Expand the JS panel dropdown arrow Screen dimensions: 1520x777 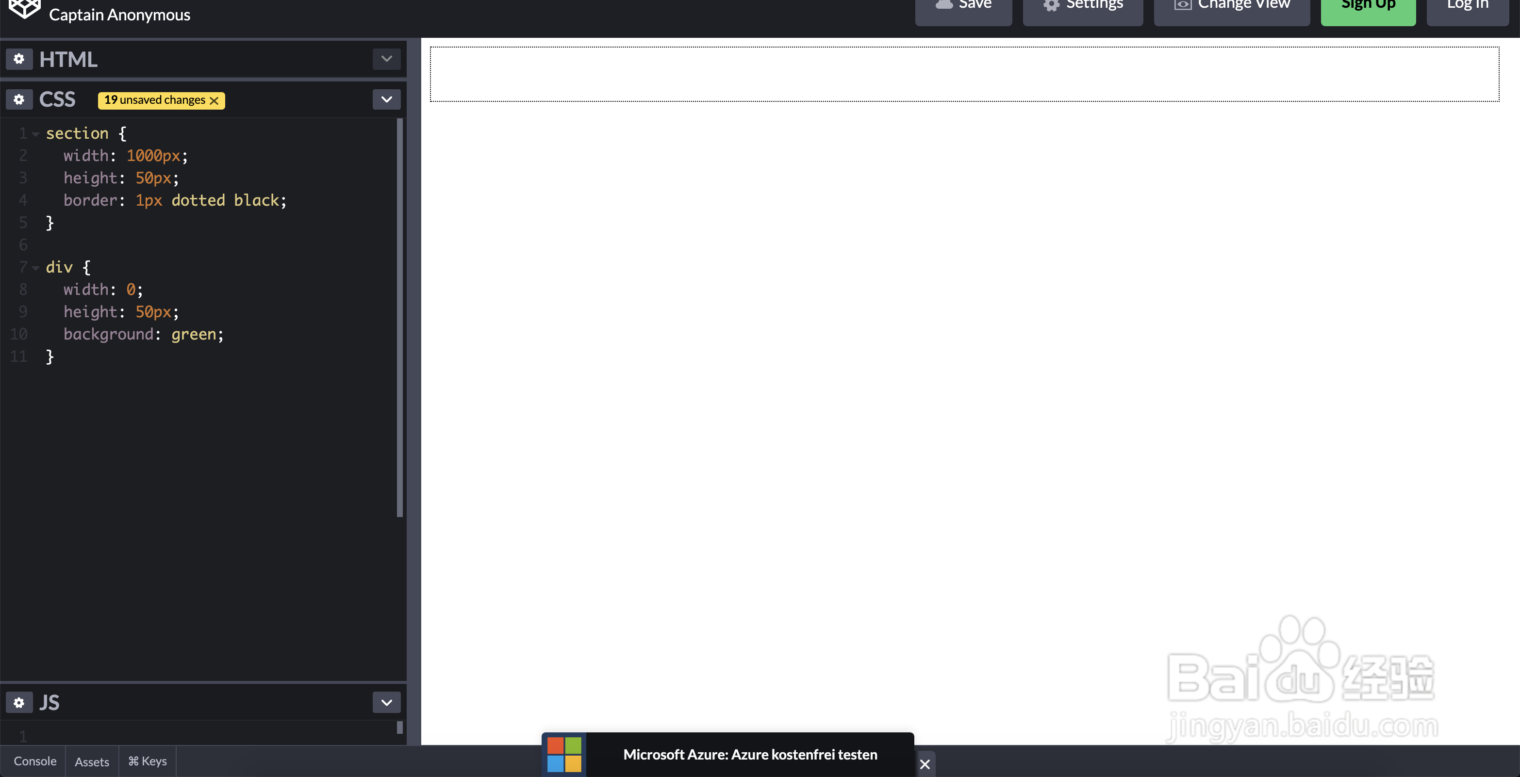(386, 703)
